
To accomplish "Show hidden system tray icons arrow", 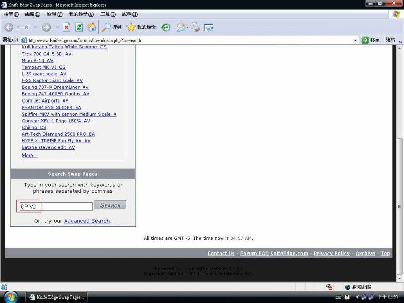I will [x=357, y=297].
